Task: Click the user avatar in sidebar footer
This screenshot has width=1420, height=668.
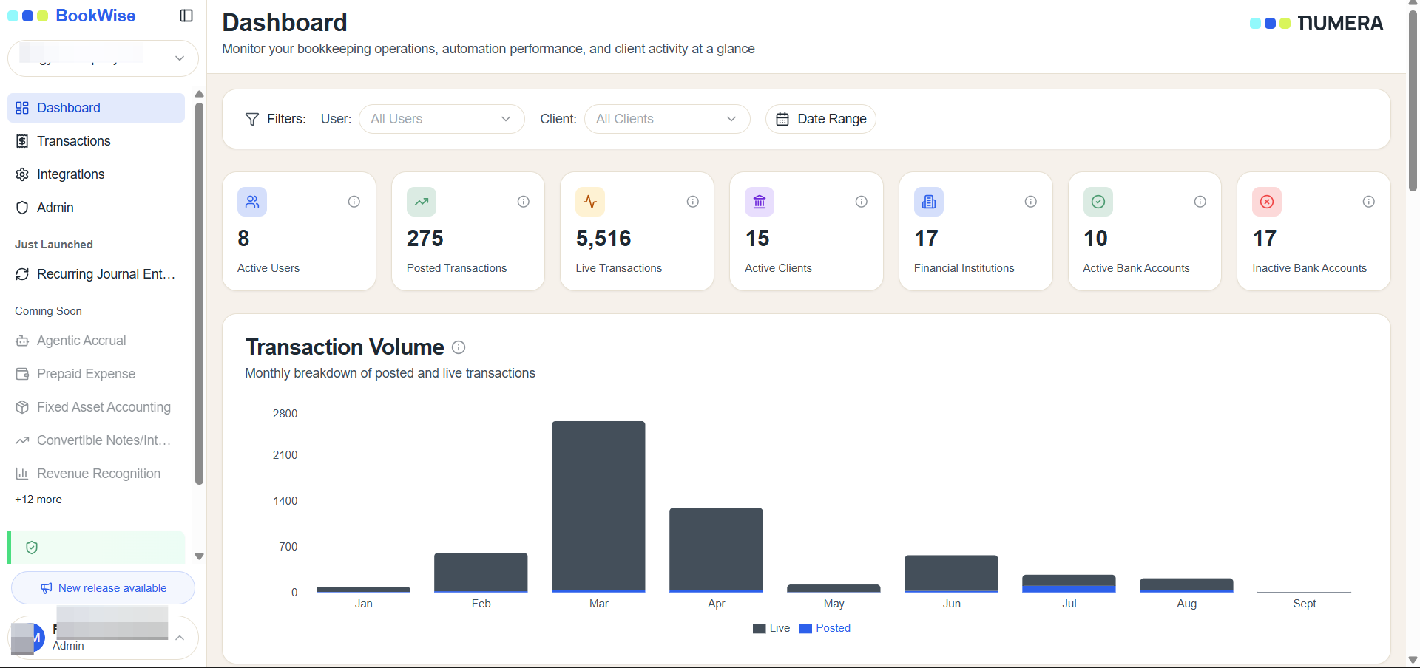Action: pos(28,638)
